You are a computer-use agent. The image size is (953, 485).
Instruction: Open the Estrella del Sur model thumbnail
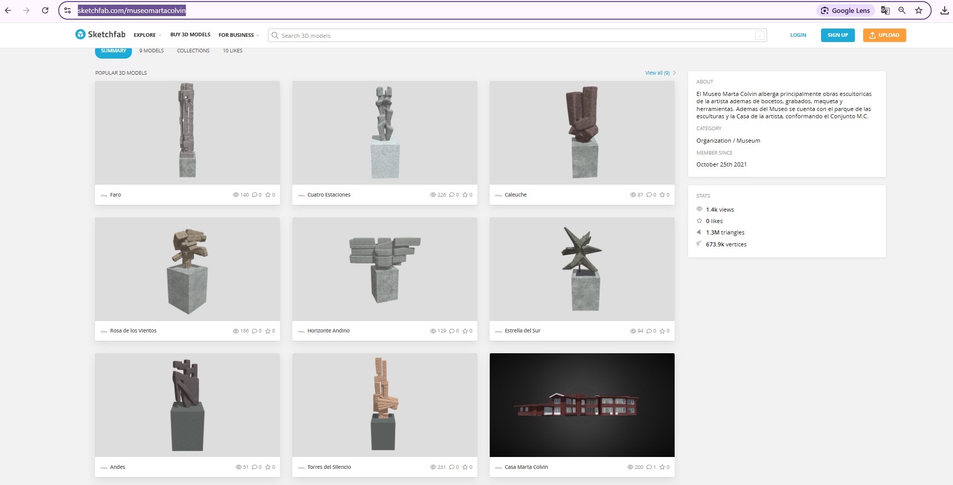582,269
